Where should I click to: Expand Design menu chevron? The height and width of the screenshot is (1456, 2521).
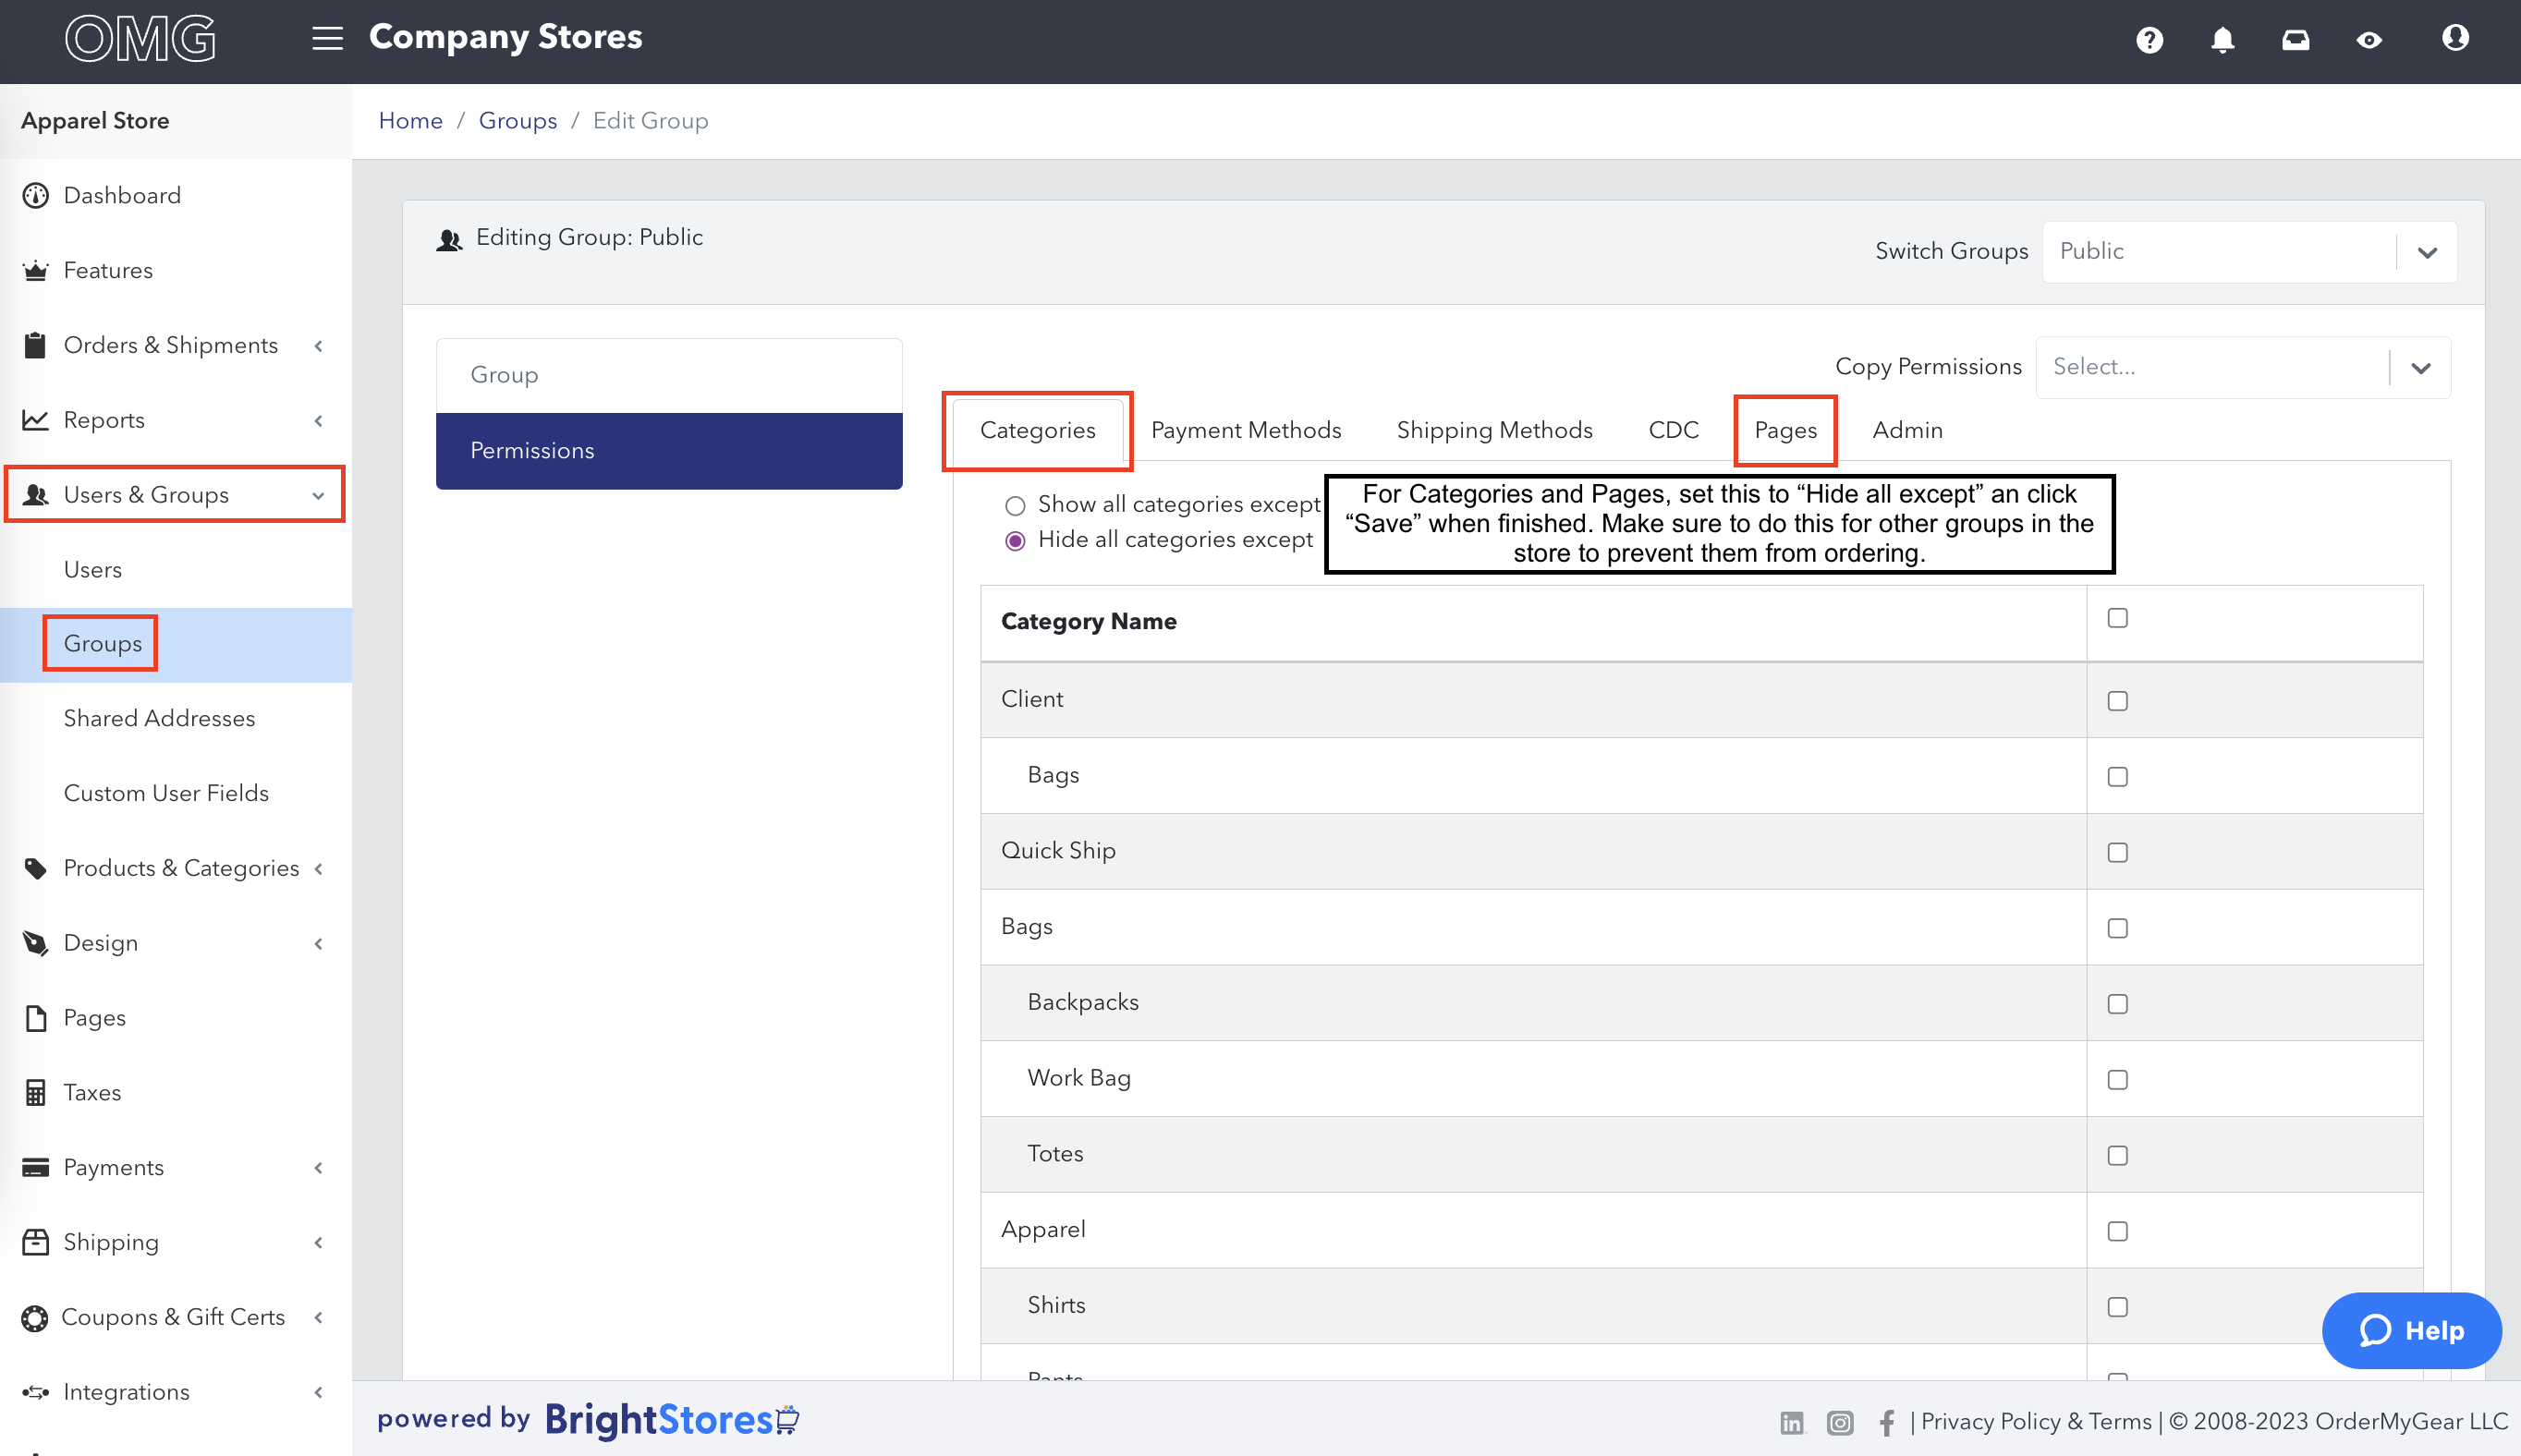(x=319, y=943)
